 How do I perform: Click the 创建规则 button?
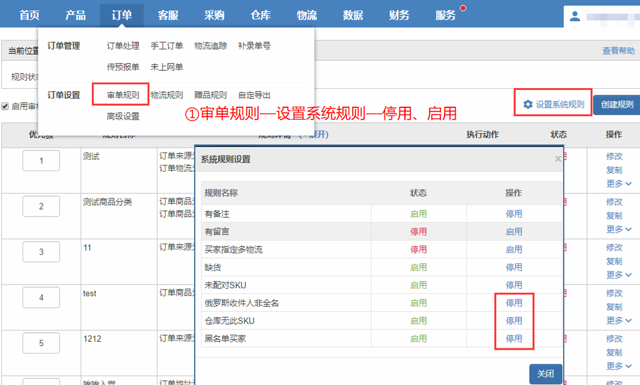pos(616,104)
